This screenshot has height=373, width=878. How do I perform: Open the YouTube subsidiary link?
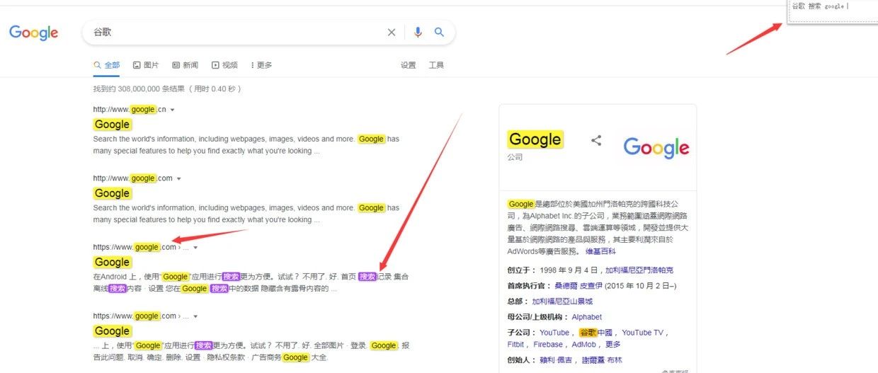click(554, 333)
